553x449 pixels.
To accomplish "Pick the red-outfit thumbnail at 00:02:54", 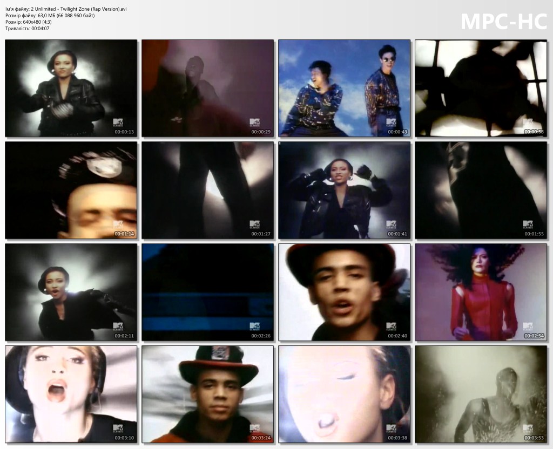I will point(481,292).
